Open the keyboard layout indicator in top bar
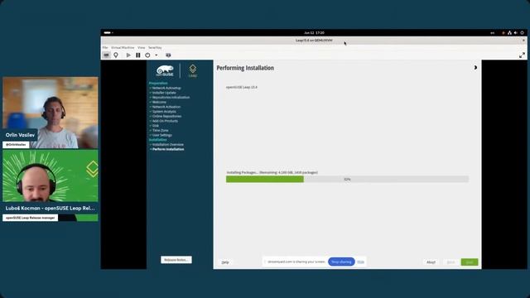This screenshot has width=530, height=298. coord(493,33)
